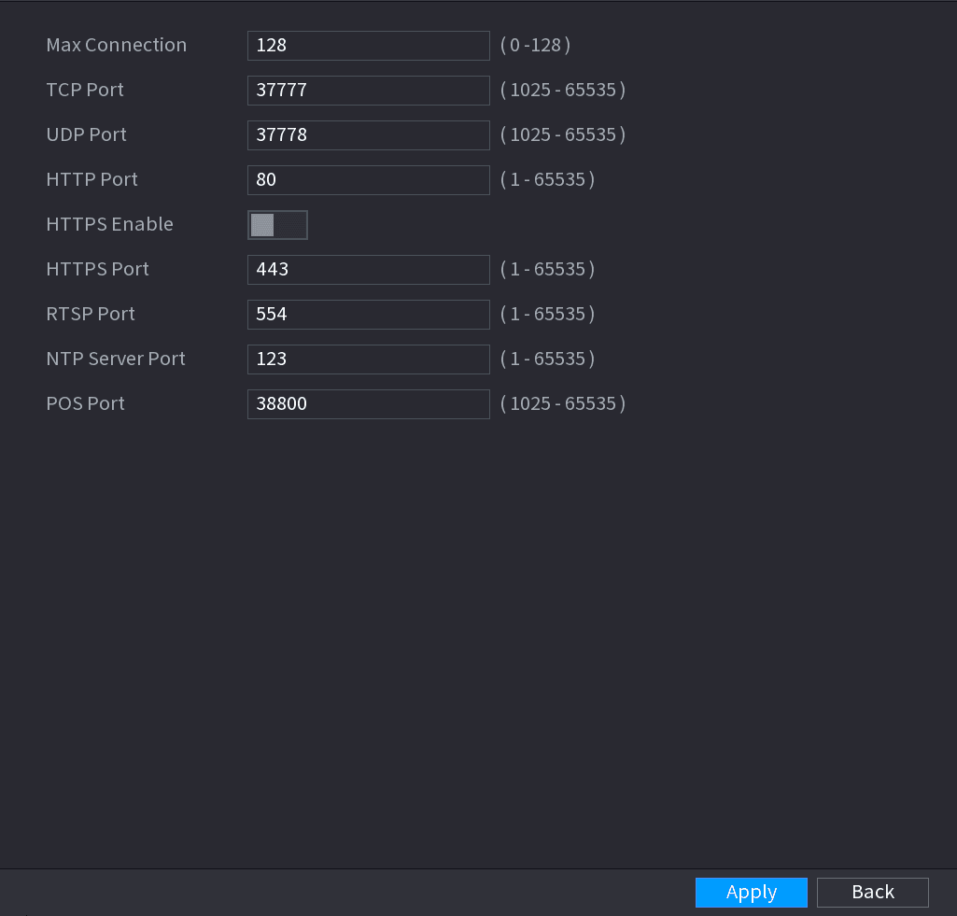Click the range hint beside HTTPS Port
957x916 pixels.
pyautogui.click(x=547, y=269)
